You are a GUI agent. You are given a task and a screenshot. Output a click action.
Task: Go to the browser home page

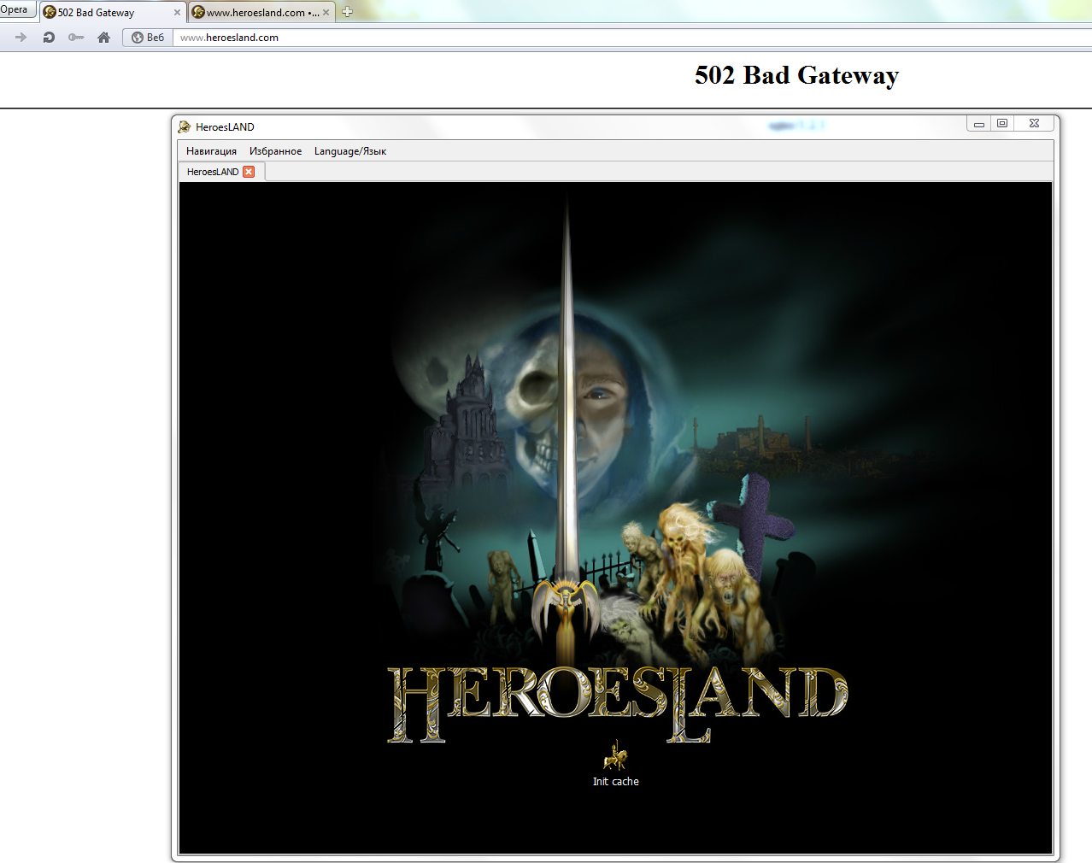104,38
